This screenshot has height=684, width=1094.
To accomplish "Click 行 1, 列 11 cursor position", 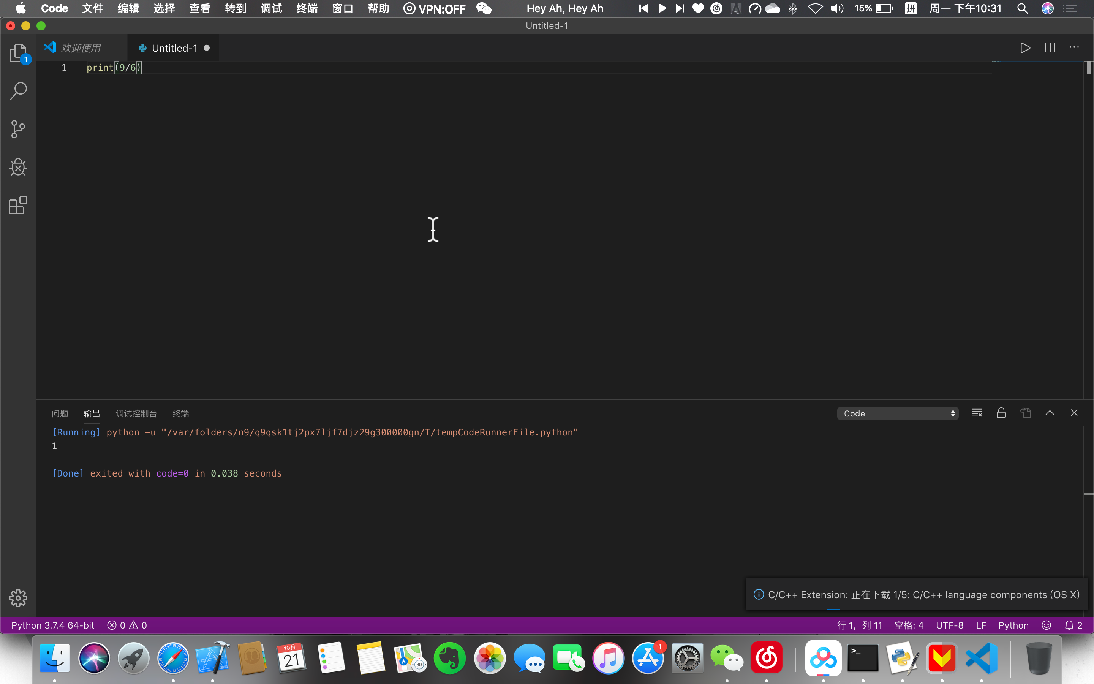I will tap(859, 625).
